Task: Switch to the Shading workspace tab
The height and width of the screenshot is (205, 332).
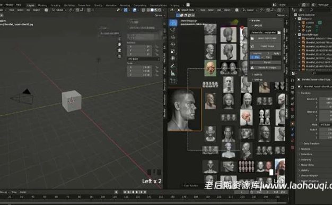Action: tap(98, 5)
